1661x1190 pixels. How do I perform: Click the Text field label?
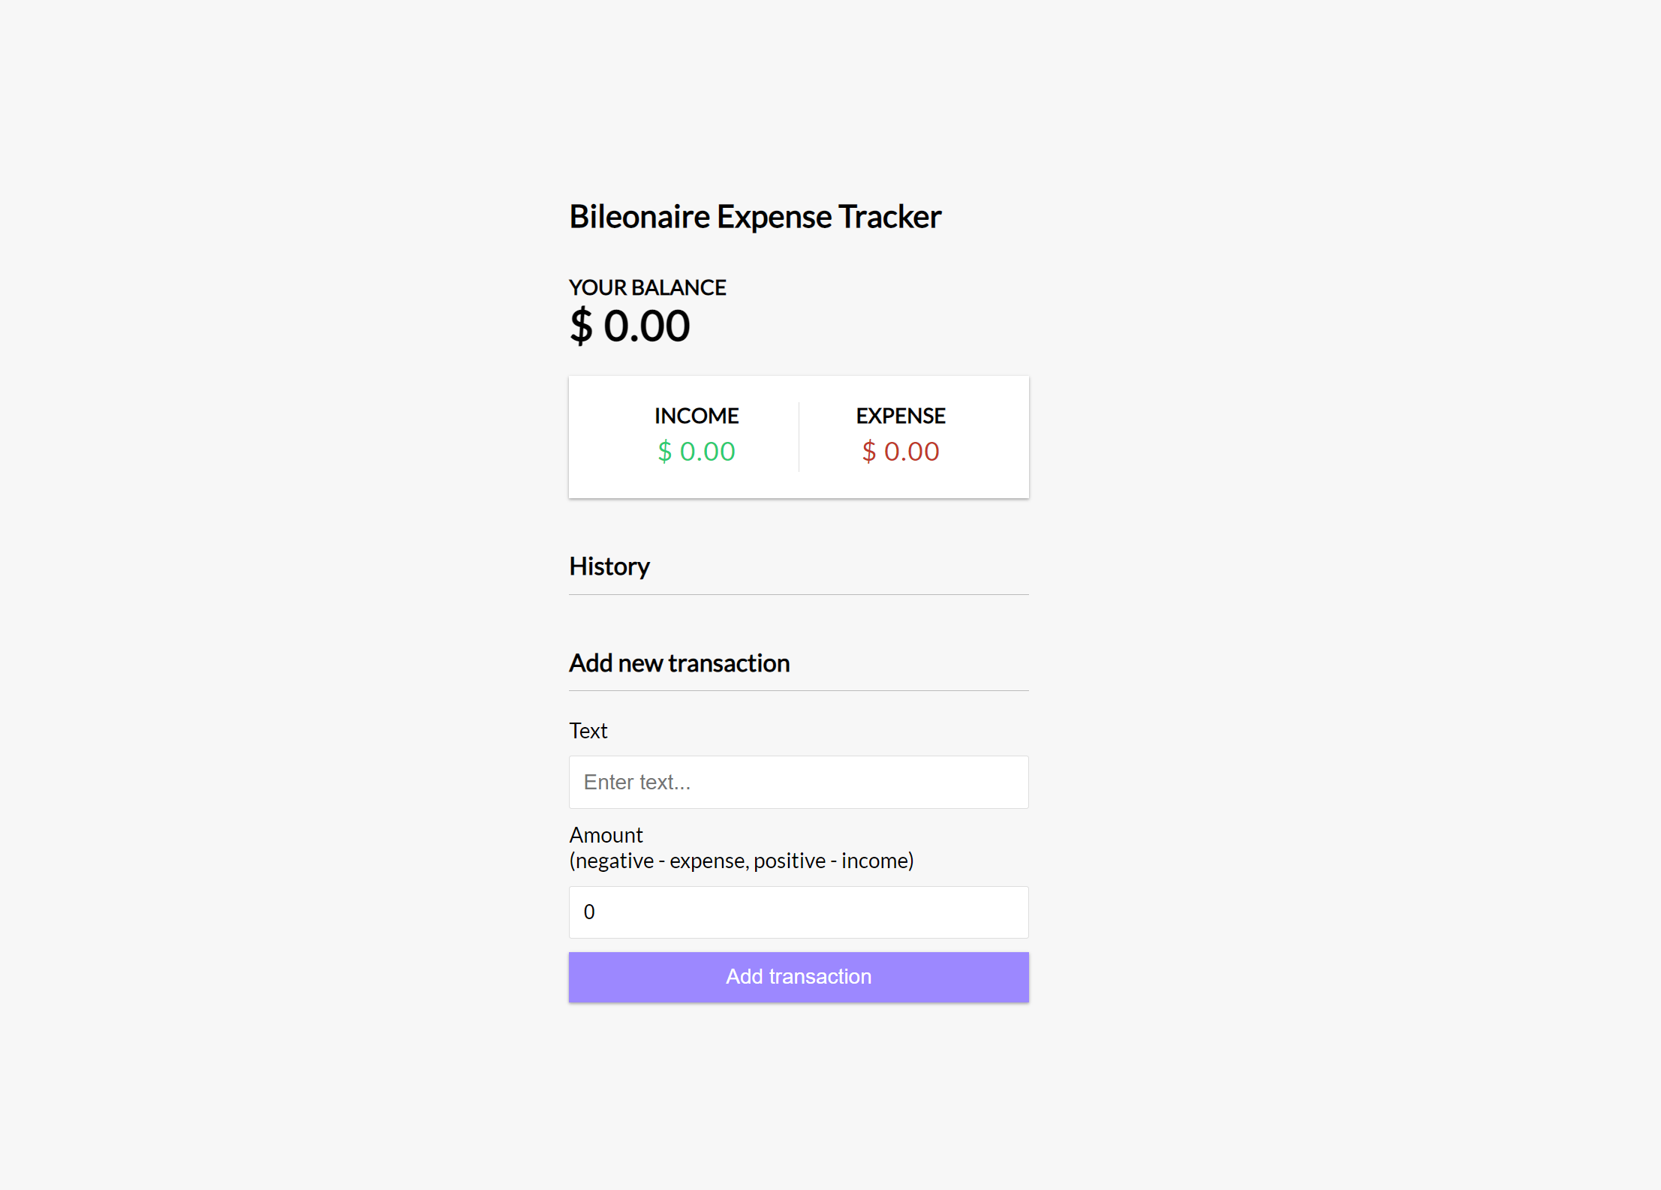pyautogui.click(x=588, y=731)
